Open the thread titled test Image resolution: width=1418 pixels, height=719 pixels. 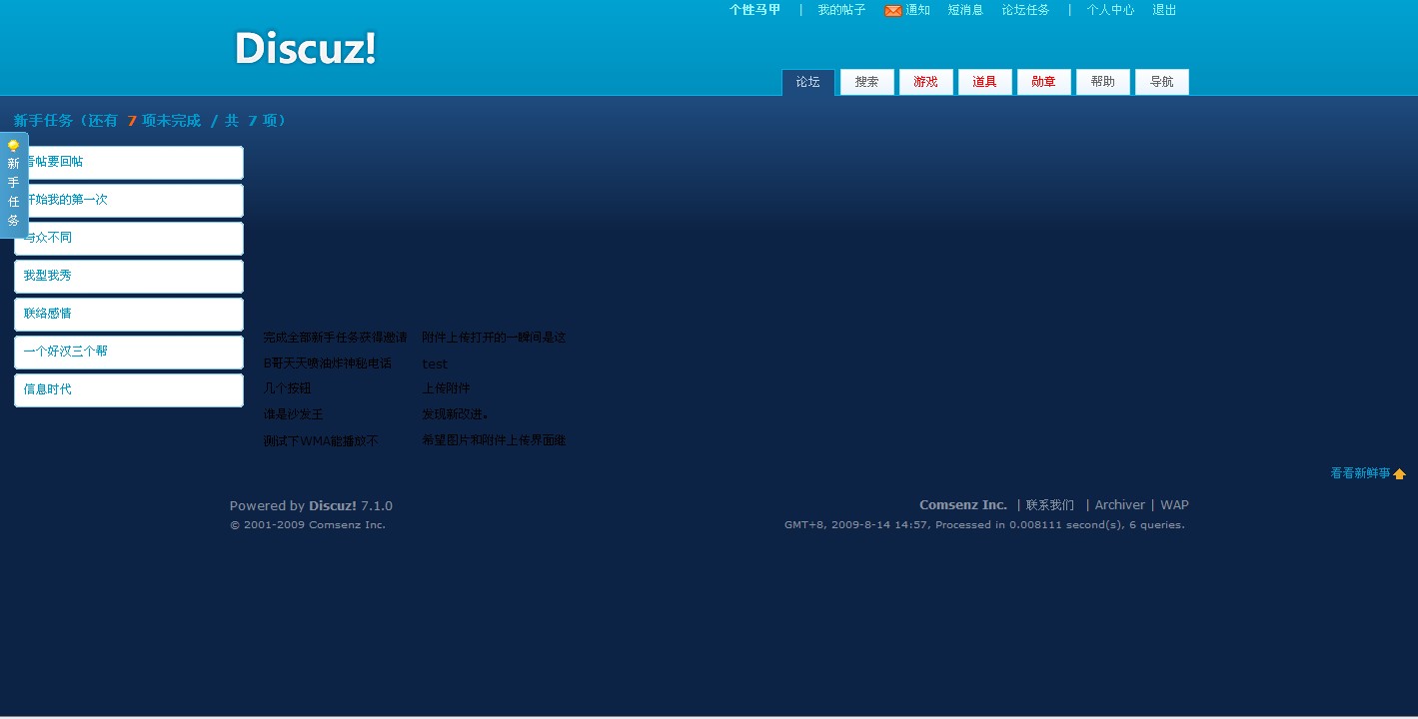pos(435,363)
